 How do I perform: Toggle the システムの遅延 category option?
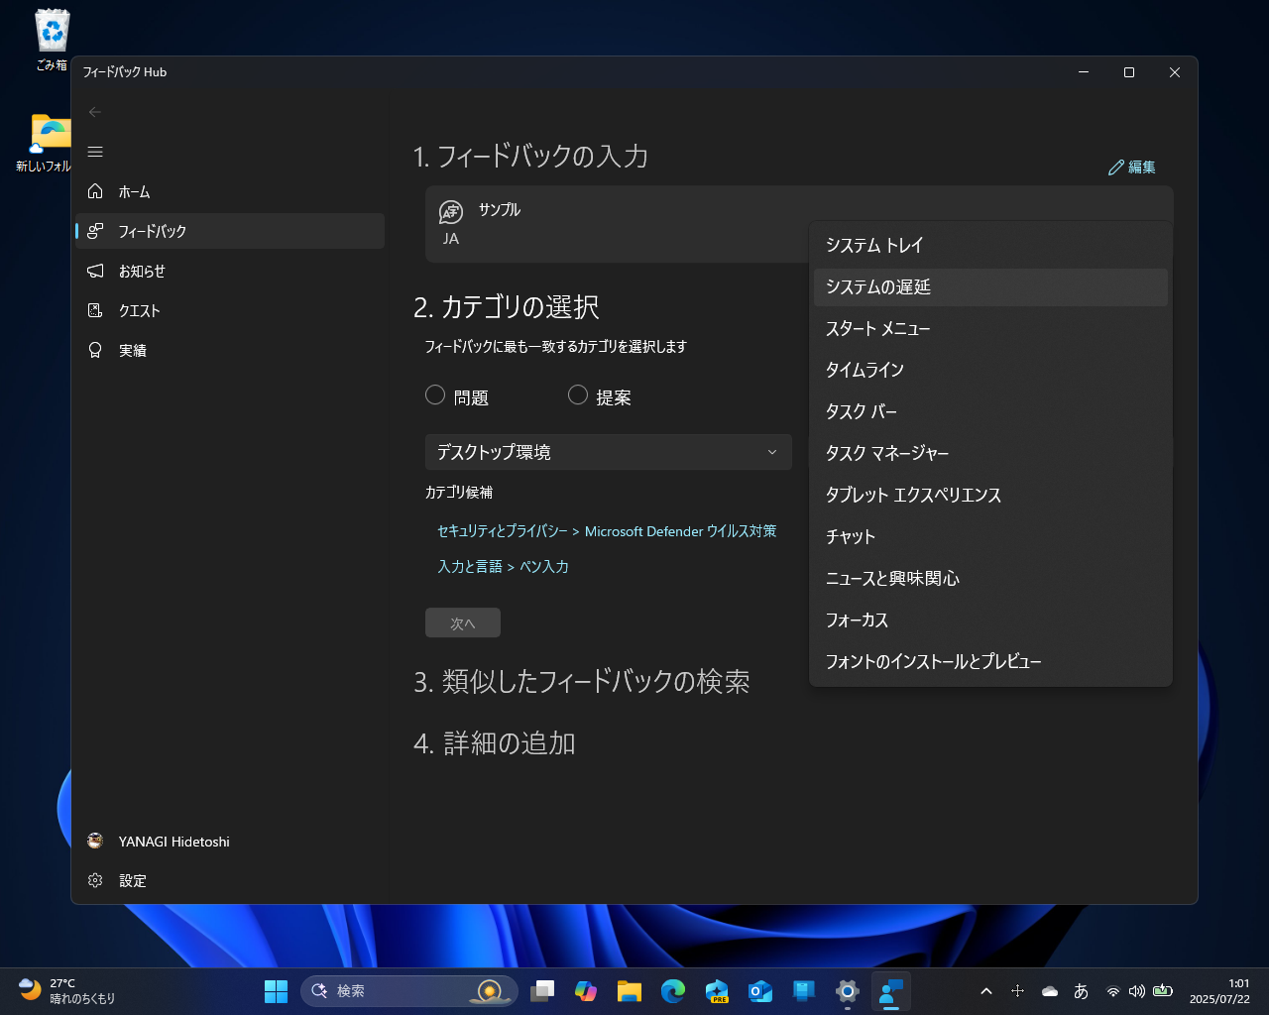[989, 287]
